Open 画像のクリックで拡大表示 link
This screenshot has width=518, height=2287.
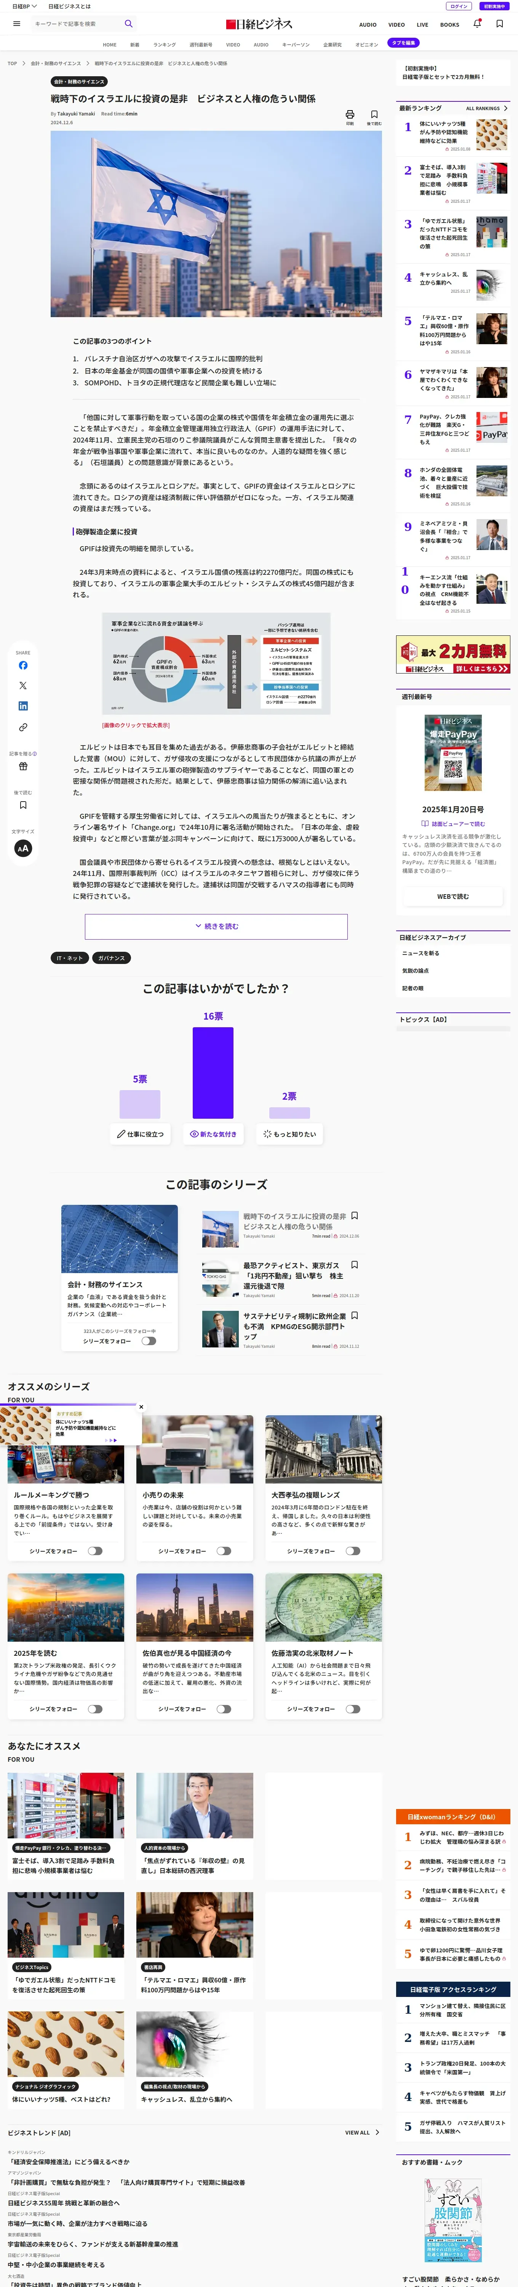pyautogui.click(x=136, y=725)
